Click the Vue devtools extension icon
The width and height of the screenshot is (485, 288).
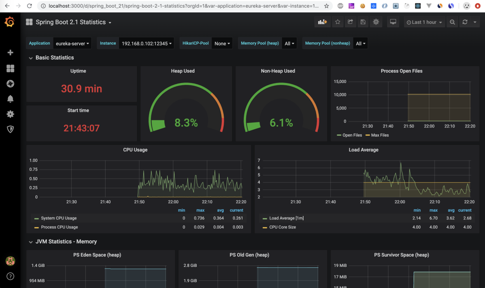tap(429, 6)
